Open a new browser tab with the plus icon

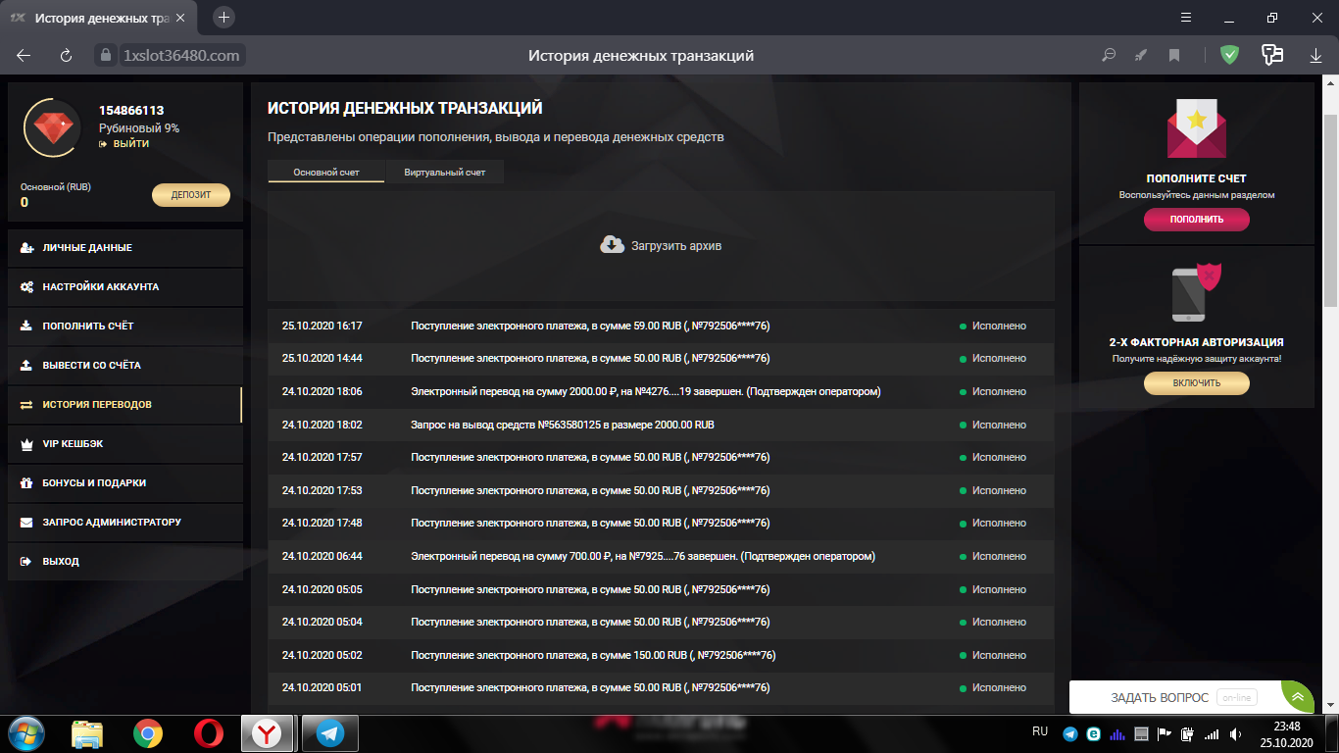click(x=224, y=18)
